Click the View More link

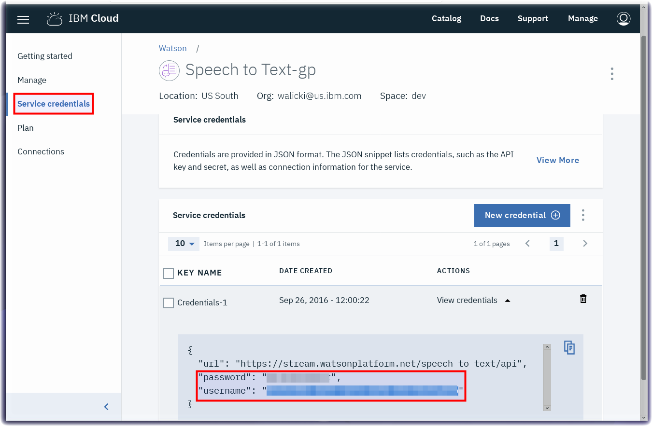558,160
